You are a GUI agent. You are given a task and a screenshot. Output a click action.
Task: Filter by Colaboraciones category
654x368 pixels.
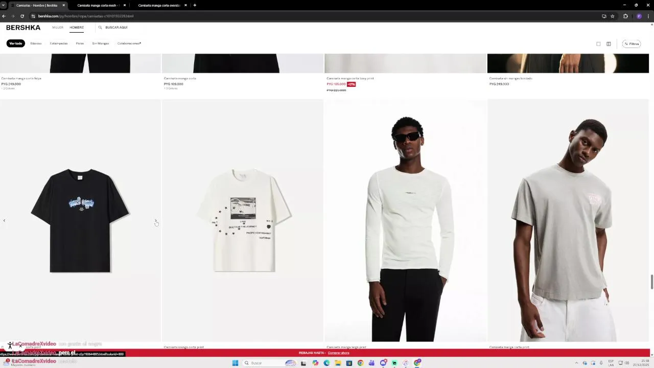click(x=129, y=43)
